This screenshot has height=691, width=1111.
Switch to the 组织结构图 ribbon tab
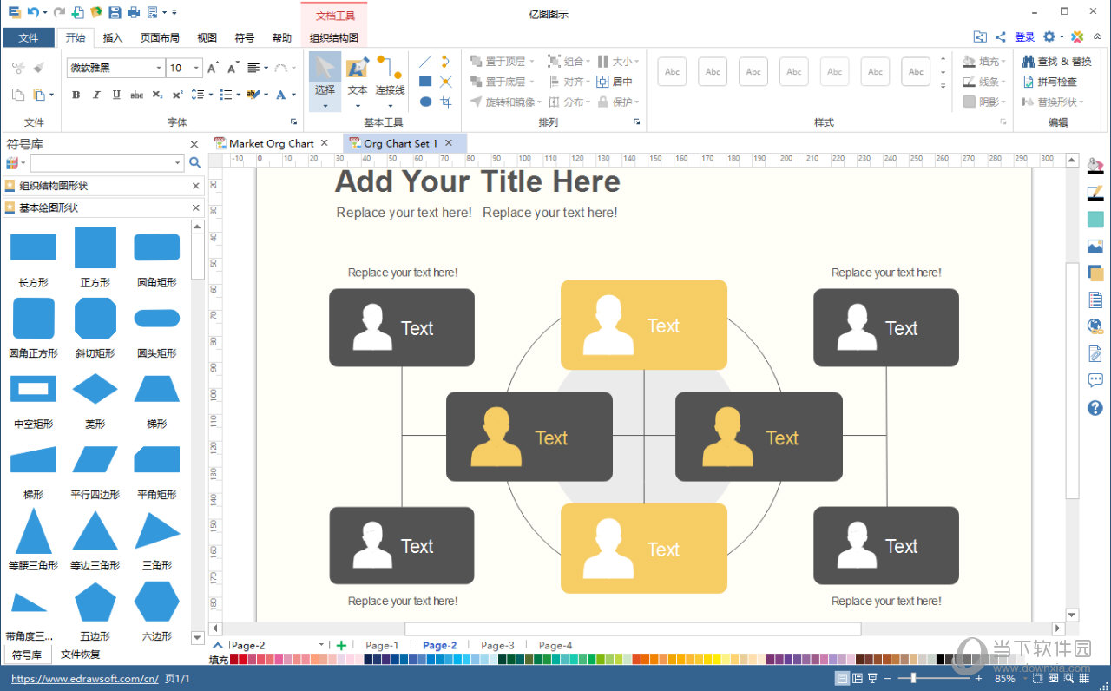[x=334, y=37]
